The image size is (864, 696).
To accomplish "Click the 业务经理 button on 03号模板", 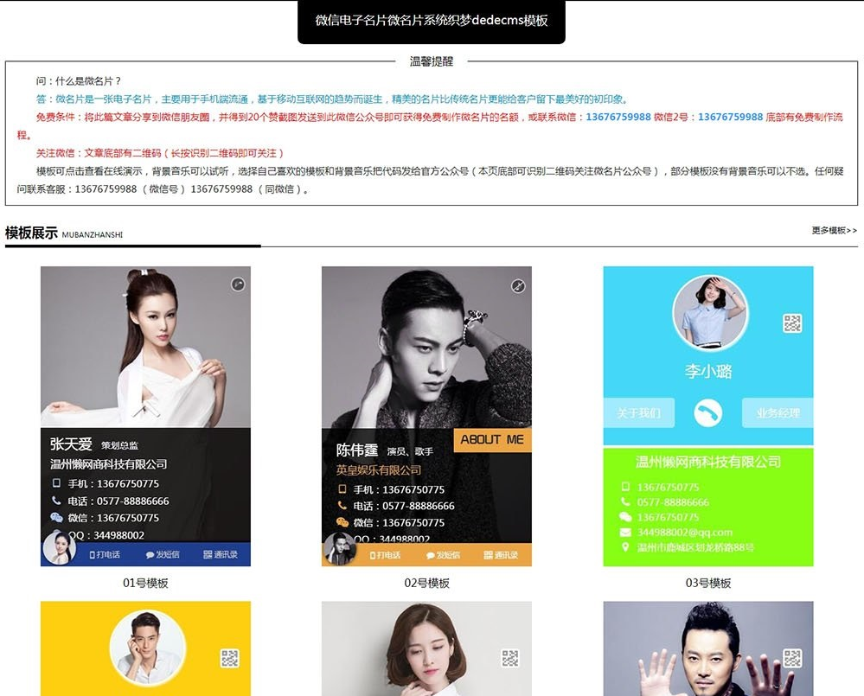I will point(776,412).
